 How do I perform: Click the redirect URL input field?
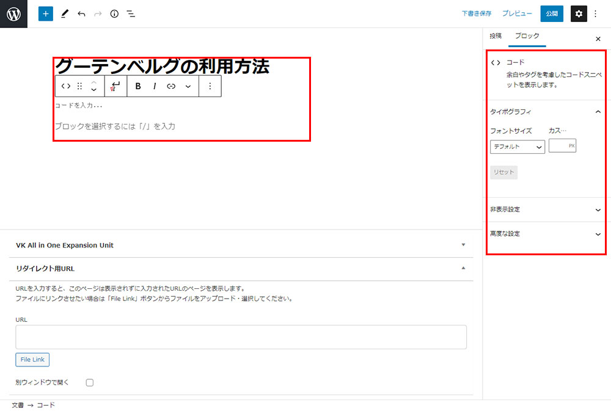pos(241,336)
